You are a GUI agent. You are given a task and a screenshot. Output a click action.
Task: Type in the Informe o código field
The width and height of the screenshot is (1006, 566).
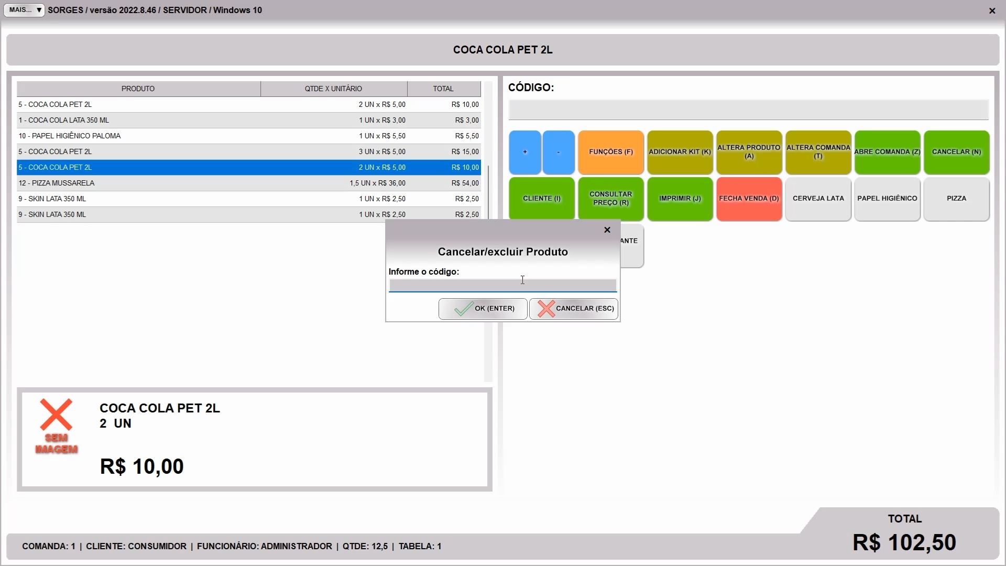tap(502, 286)
